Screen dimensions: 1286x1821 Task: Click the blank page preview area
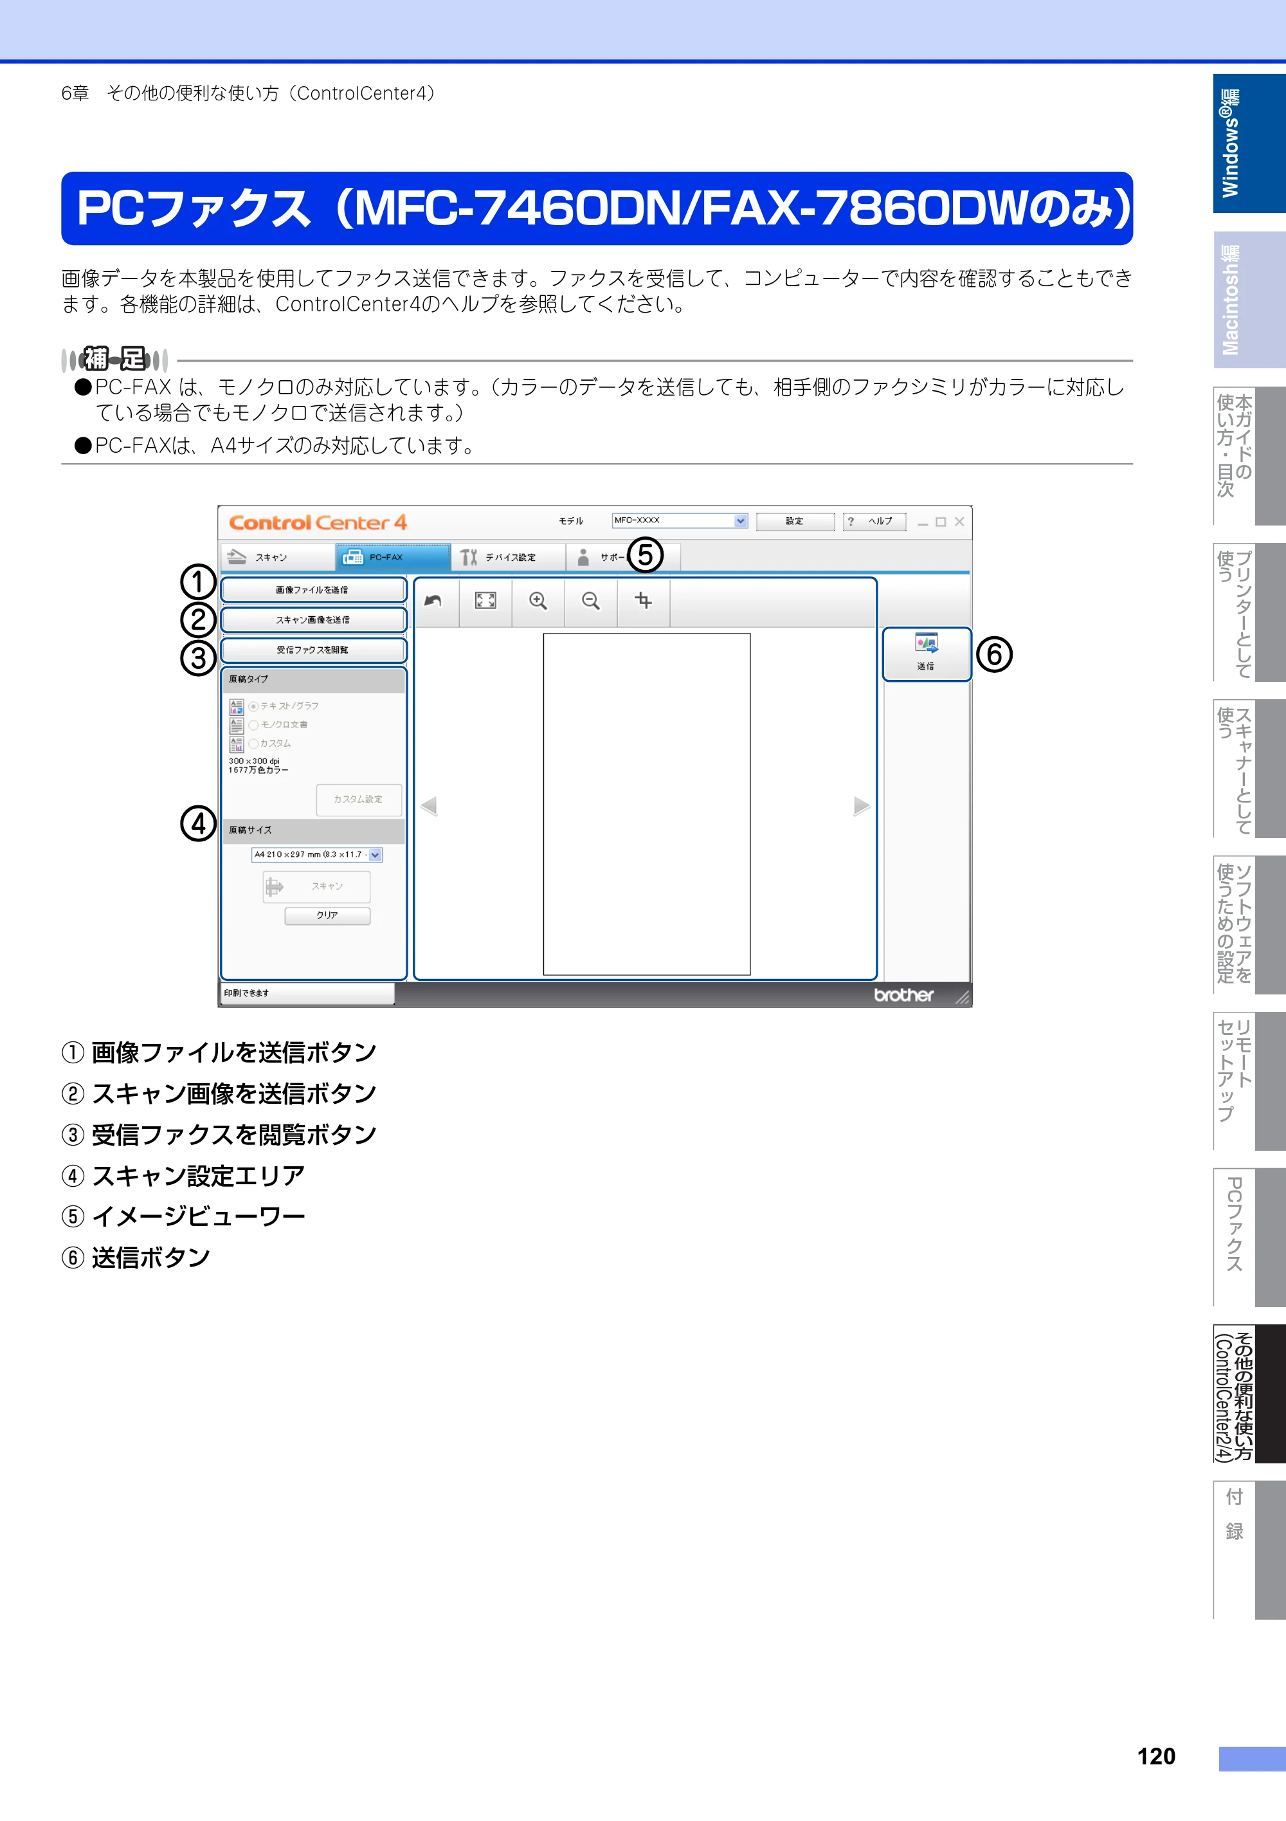[647, 804]
